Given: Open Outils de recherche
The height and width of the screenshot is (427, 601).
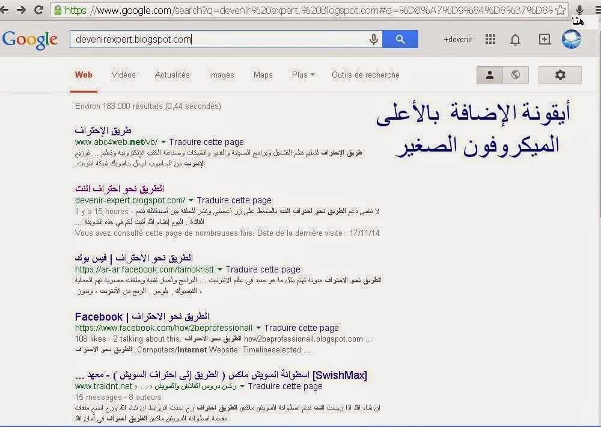Looking at the screenshot, I should click(365, 75).
